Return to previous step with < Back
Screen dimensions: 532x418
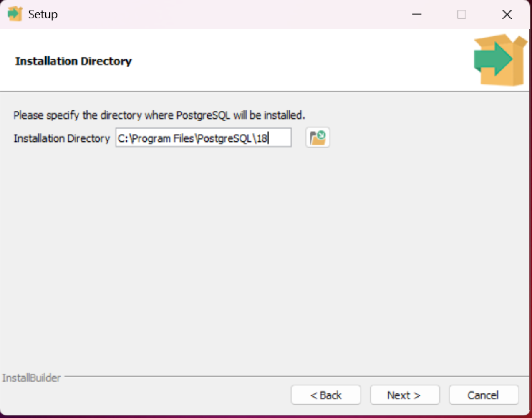pos(326,395)
